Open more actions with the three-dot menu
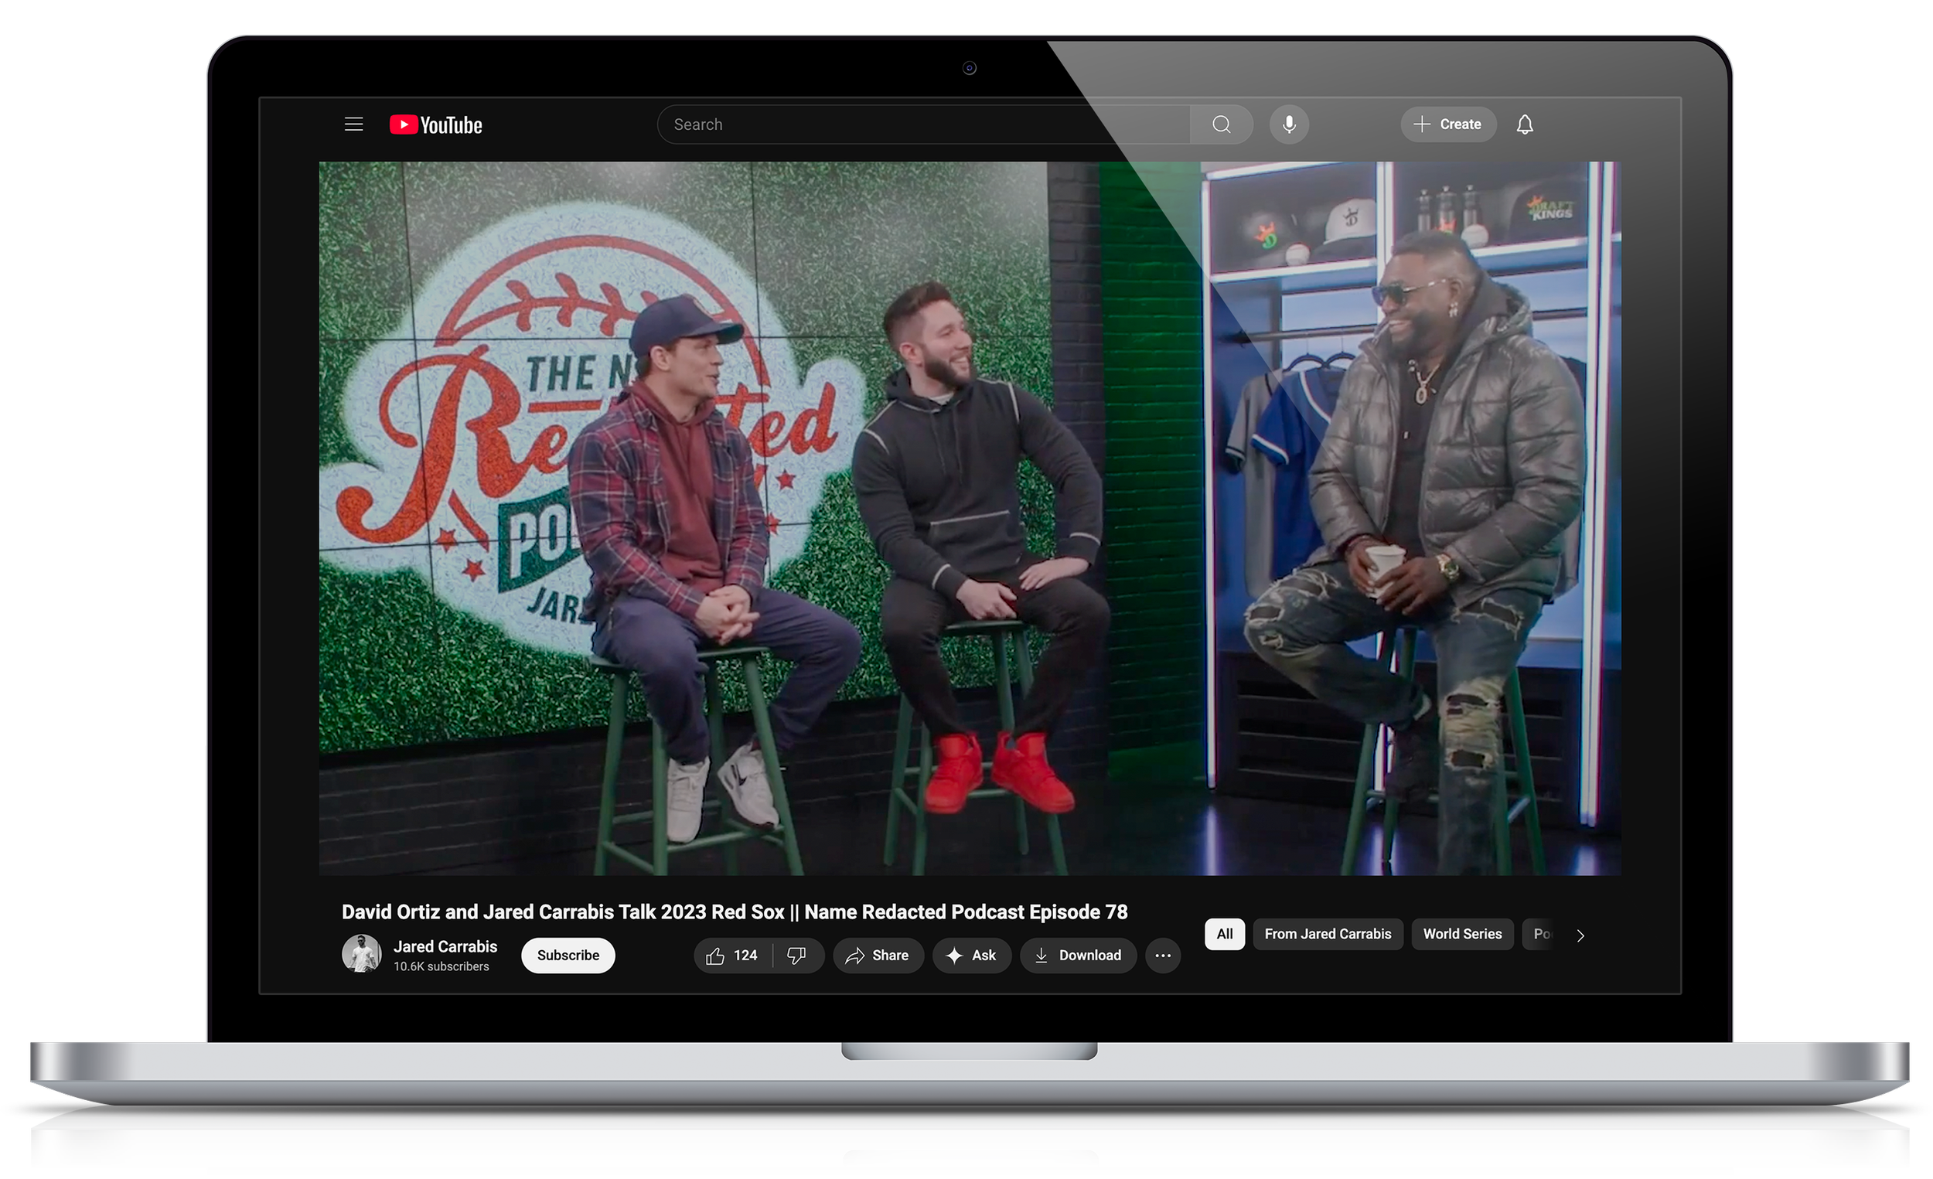1933x1179 pixels. click(1163, 956)
